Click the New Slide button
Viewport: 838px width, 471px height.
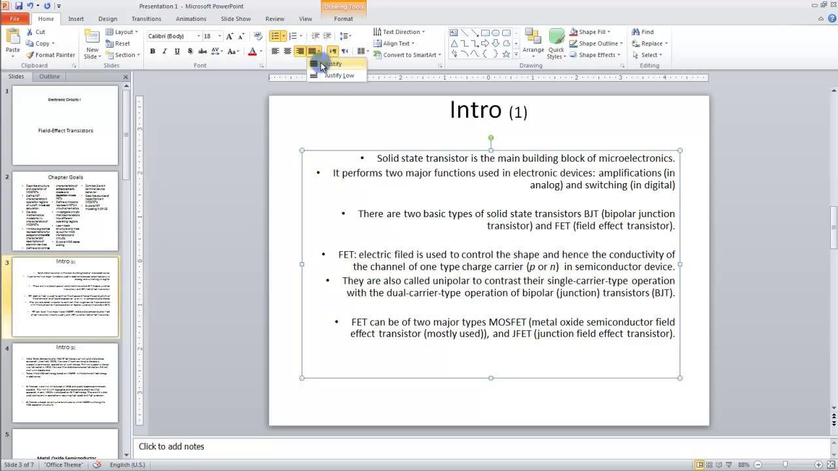92,43
